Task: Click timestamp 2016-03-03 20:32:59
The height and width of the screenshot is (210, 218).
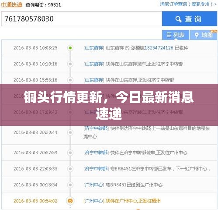Action: click(35, 153)
